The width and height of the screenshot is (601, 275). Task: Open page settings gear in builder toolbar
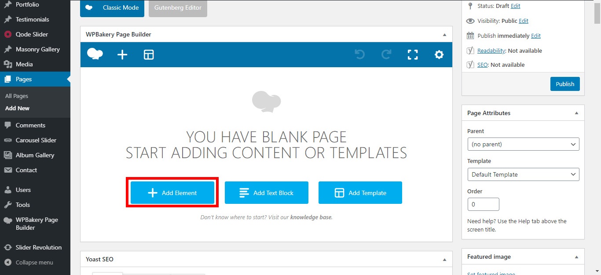click(439, 54)
